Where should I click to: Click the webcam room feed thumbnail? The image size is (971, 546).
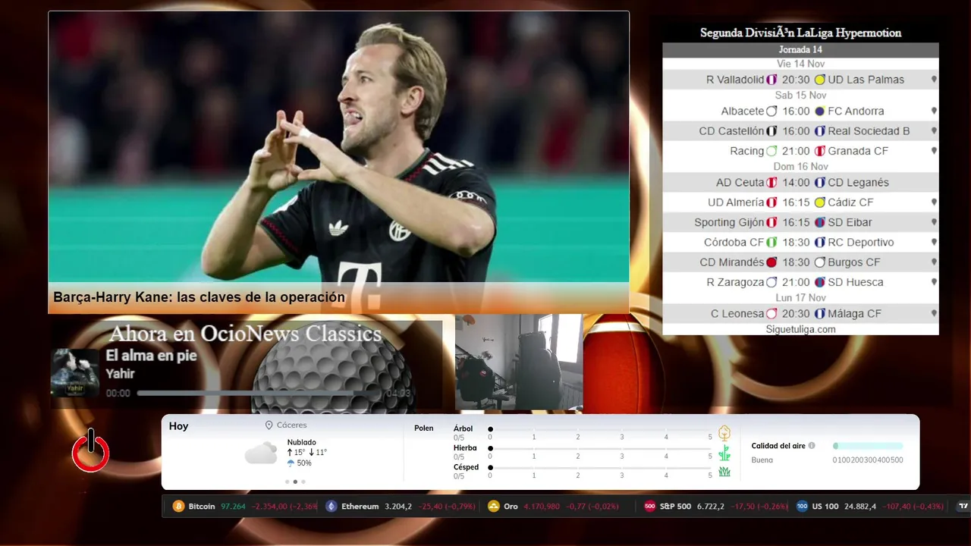(519, 362)
